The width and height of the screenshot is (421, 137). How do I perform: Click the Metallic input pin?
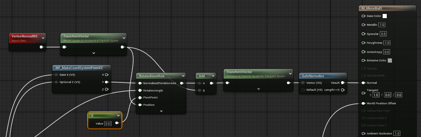point(364,25)
